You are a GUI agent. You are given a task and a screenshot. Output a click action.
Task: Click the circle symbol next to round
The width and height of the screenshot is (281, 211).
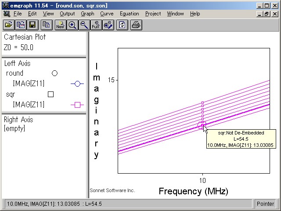point(54,73)
